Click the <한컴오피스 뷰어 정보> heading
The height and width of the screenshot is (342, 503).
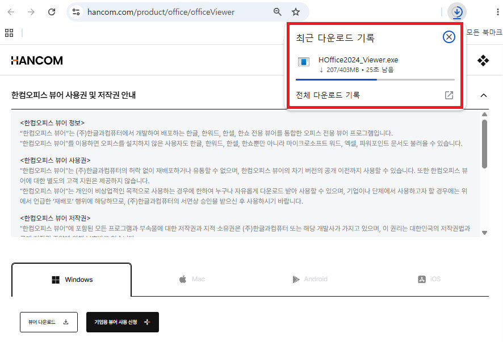[52, 123]
